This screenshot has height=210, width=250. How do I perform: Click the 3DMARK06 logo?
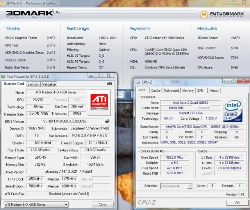coord(33,14)
